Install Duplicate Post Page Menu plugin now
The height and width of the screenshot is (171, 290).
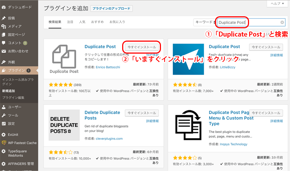coord(266,113)
